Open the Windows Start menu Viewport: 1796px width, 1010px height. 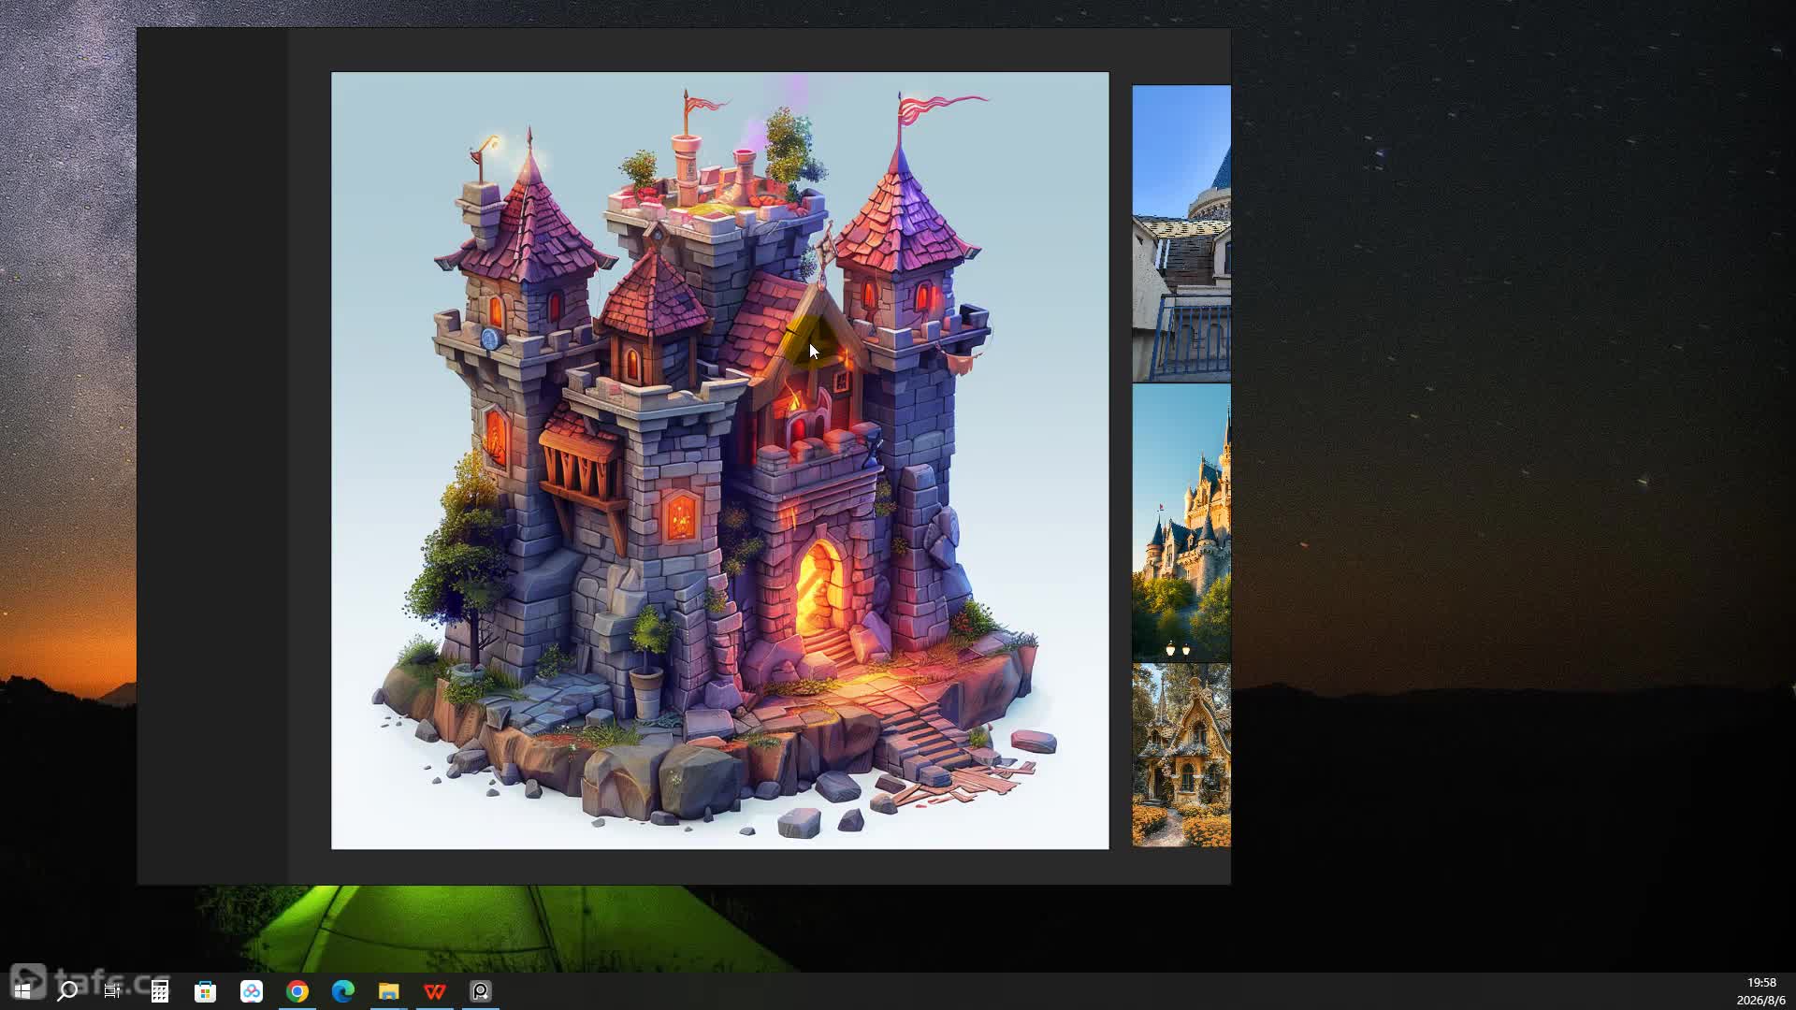22,990
